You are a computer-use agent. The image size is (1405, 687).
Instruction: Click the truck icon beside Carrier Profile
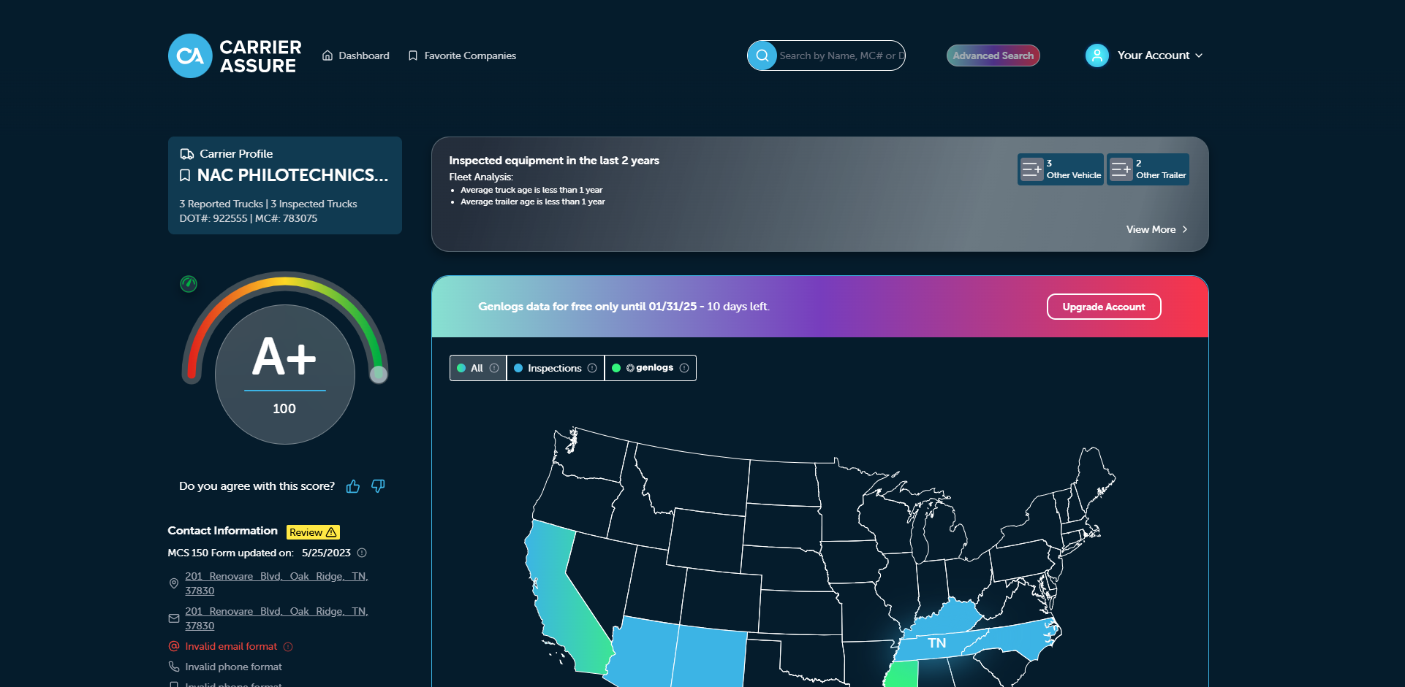(x=186, y=153)
